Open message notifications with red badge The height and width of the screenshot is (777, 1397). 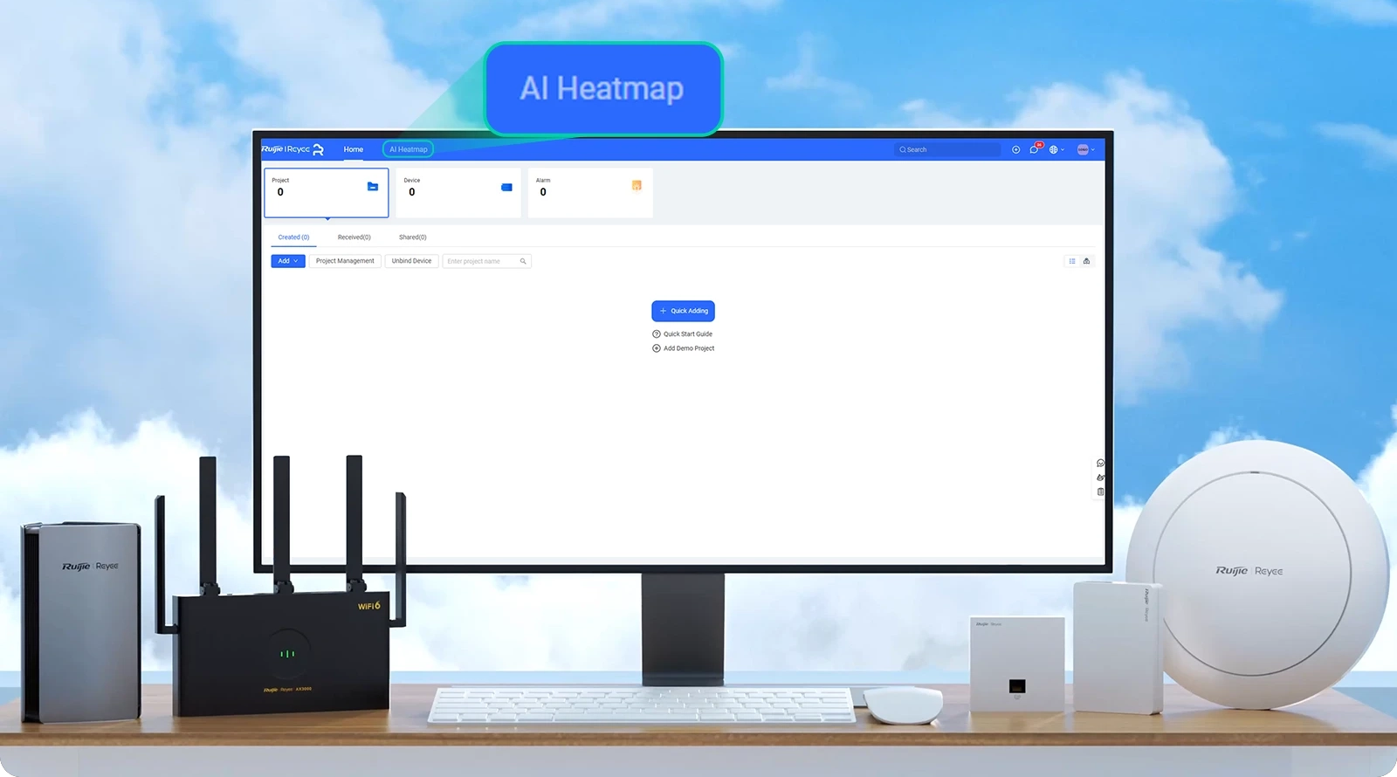coord(1035,148)
